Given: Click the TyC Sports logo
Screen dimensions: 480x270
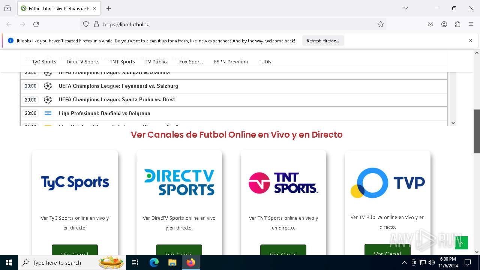Looking at the screenshot, I should (x=75, y=183).
